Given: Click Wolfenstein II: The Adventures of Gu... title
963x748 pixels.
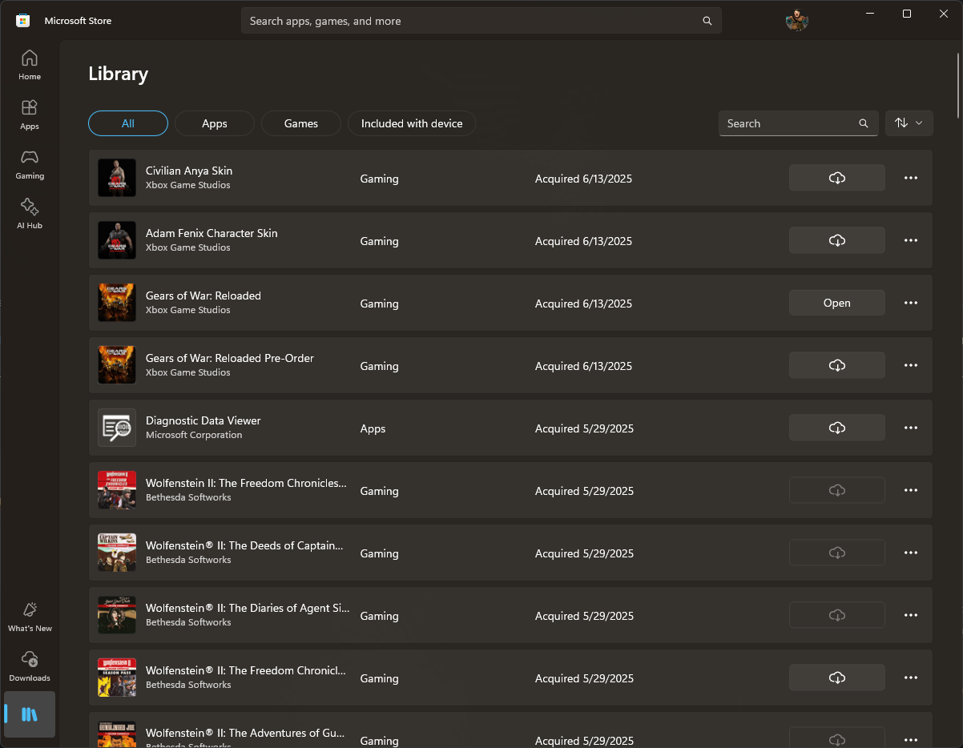Looking at the screenshot, I should pyautogui.click(x=245, y=733).
